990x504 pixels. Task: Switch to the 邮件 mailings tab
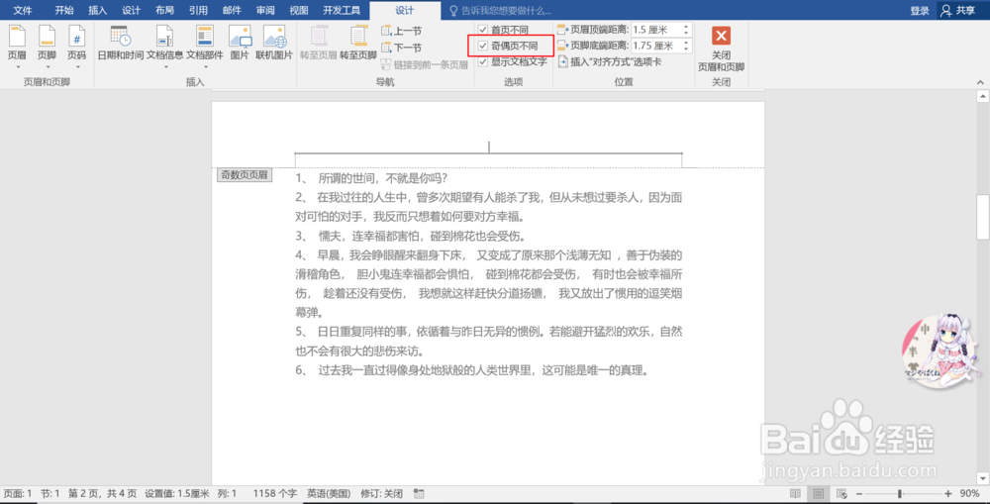[232, 10]
